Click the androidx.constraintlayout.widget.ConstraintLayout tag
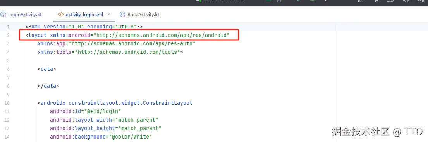The image size is (428, 142). coord(115,103)
